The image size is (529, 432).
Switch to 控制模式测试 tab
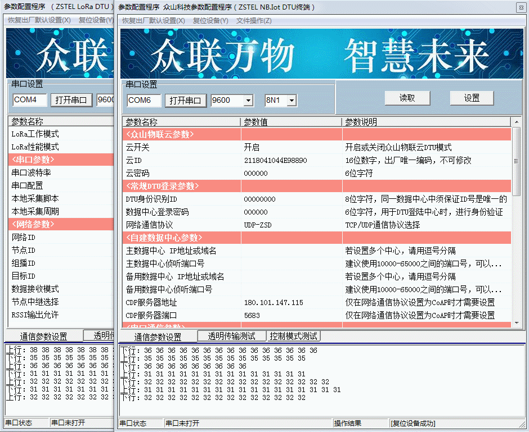pos(293,336)
